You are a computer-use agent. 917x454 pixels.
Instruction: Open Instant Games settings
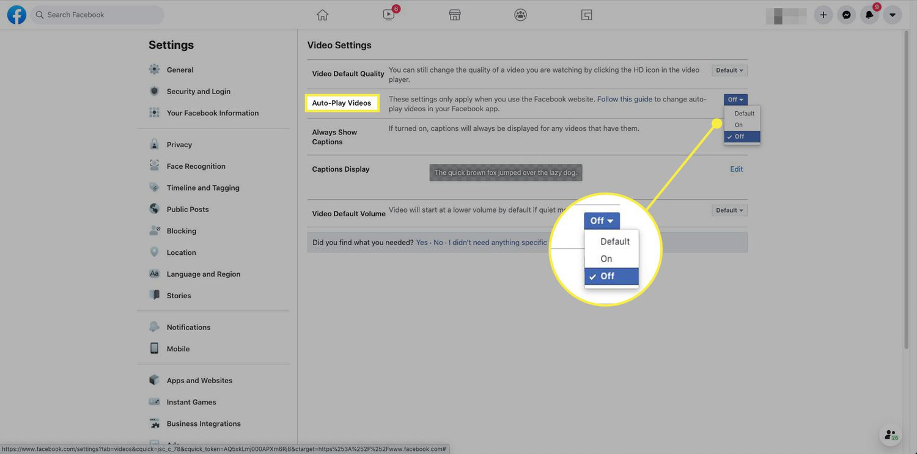click(x=191, y=402)
